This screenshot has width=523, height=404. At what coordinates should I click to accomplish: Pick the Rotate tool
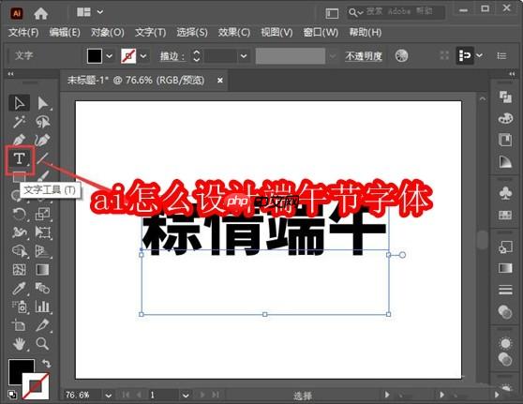19,214
